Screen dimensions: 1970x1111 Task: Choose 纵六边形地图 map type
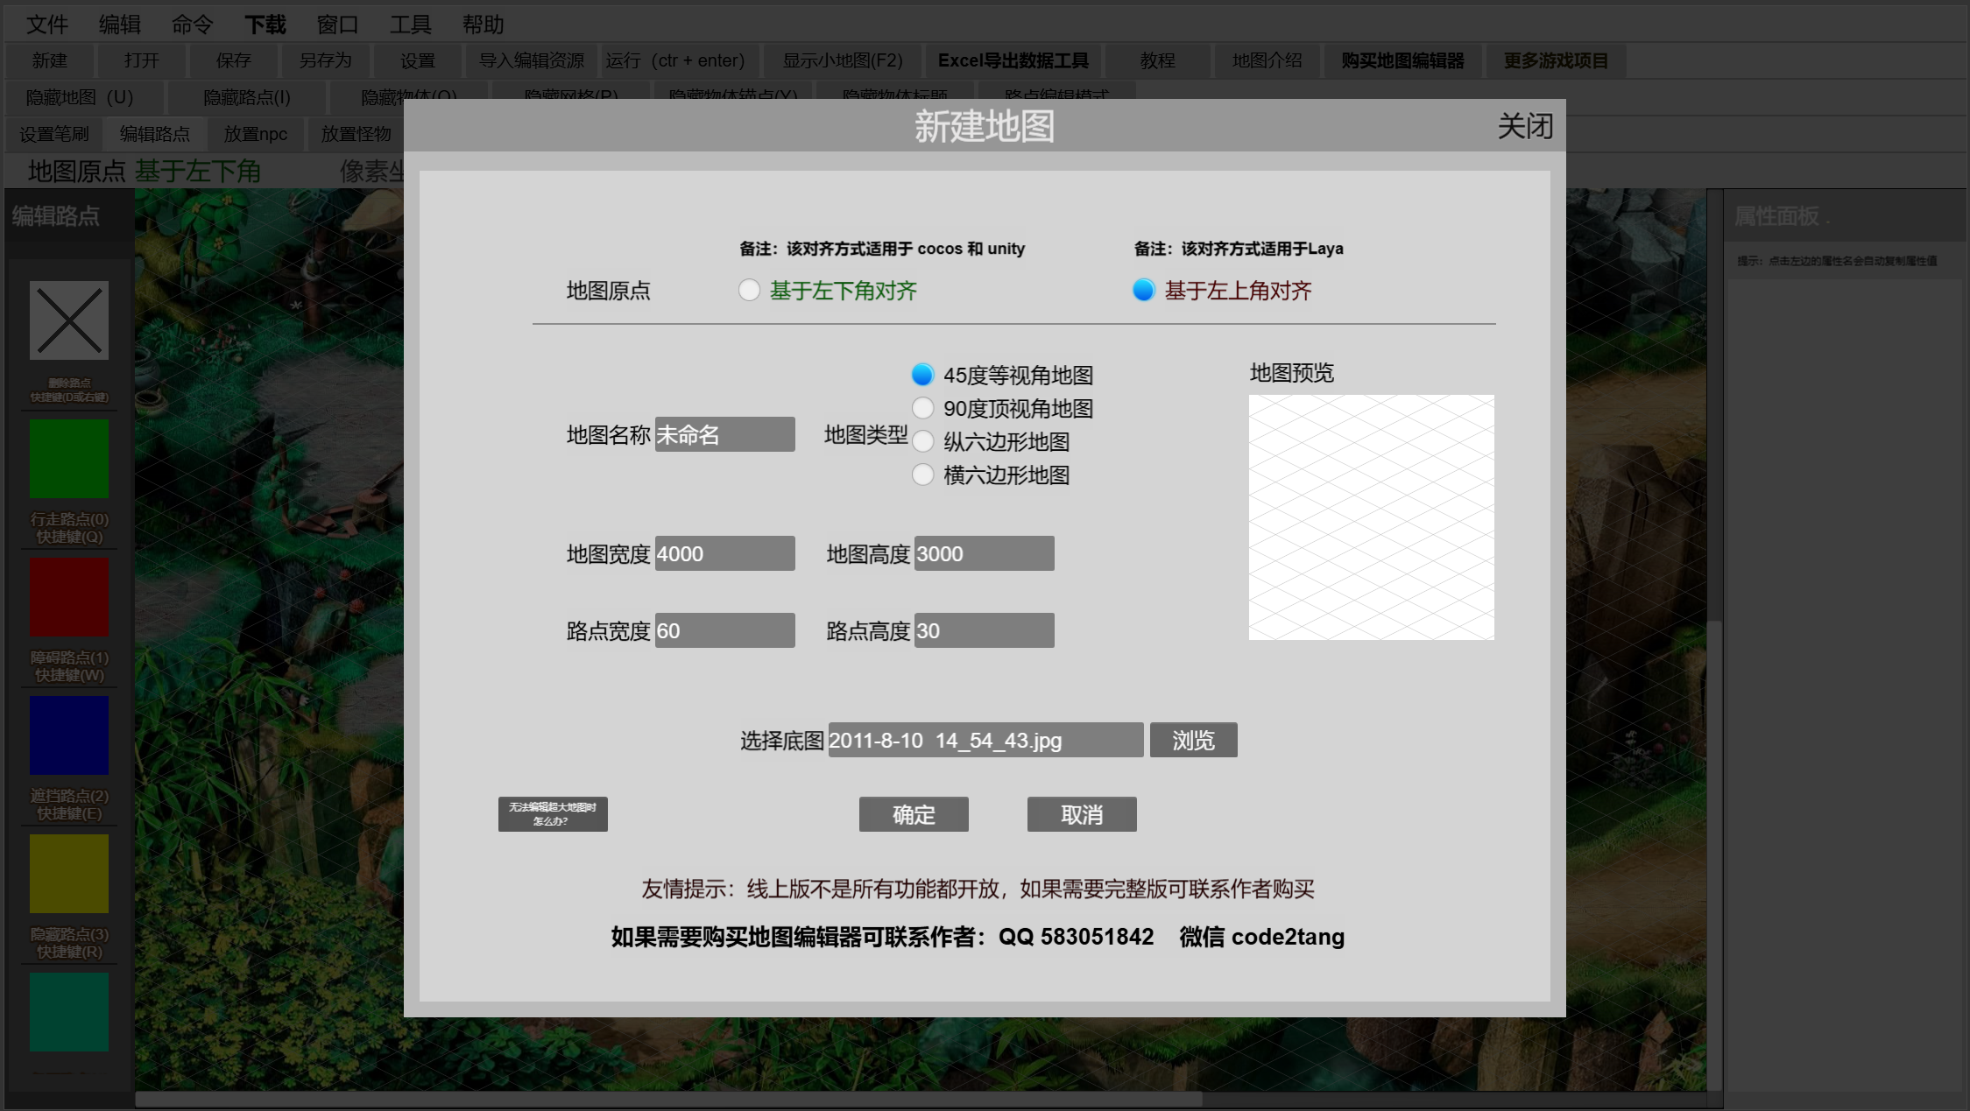point(922,442)
